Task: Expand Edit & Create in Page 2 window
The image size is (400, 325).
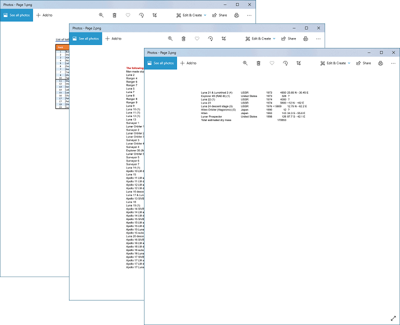Action: pos(260,38)
